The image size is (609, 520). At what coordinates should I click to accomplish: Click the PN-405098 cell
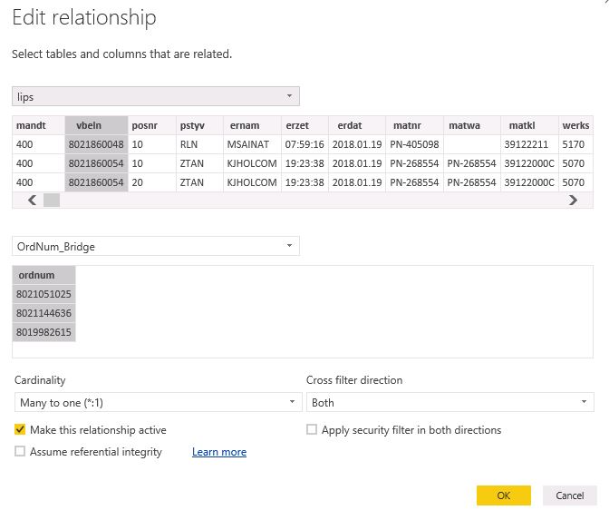(x=414, y=144)
